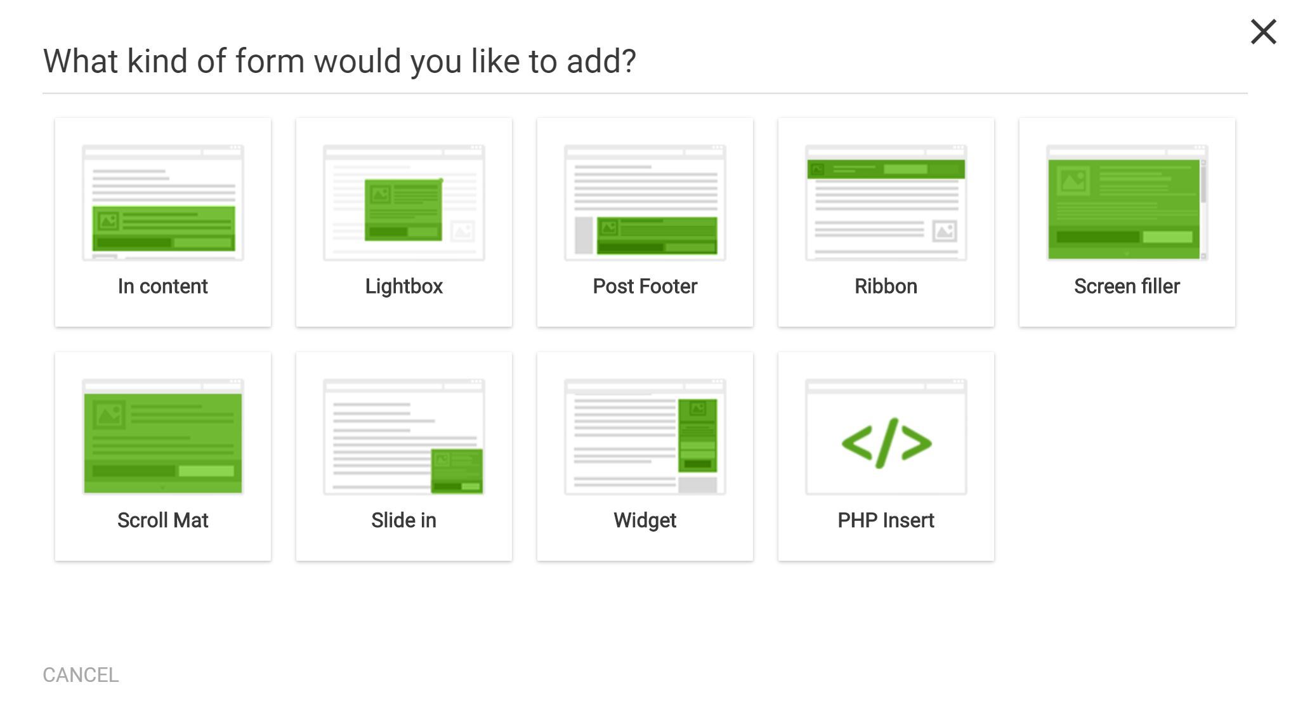Viewport: 1291px width, 706px height.
Task: Click the PHP Insert code brackets icon
Action: [886, 443]
